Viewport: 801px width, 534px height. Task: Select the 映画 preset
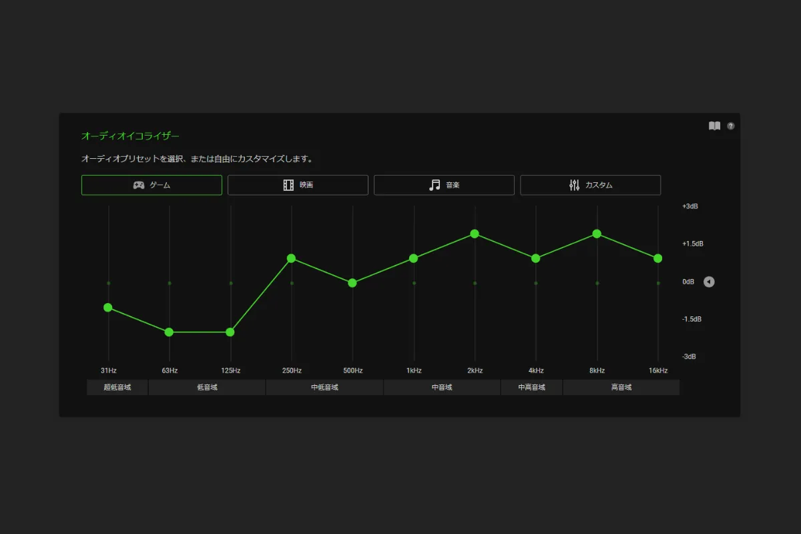click(x=298, y=185)
